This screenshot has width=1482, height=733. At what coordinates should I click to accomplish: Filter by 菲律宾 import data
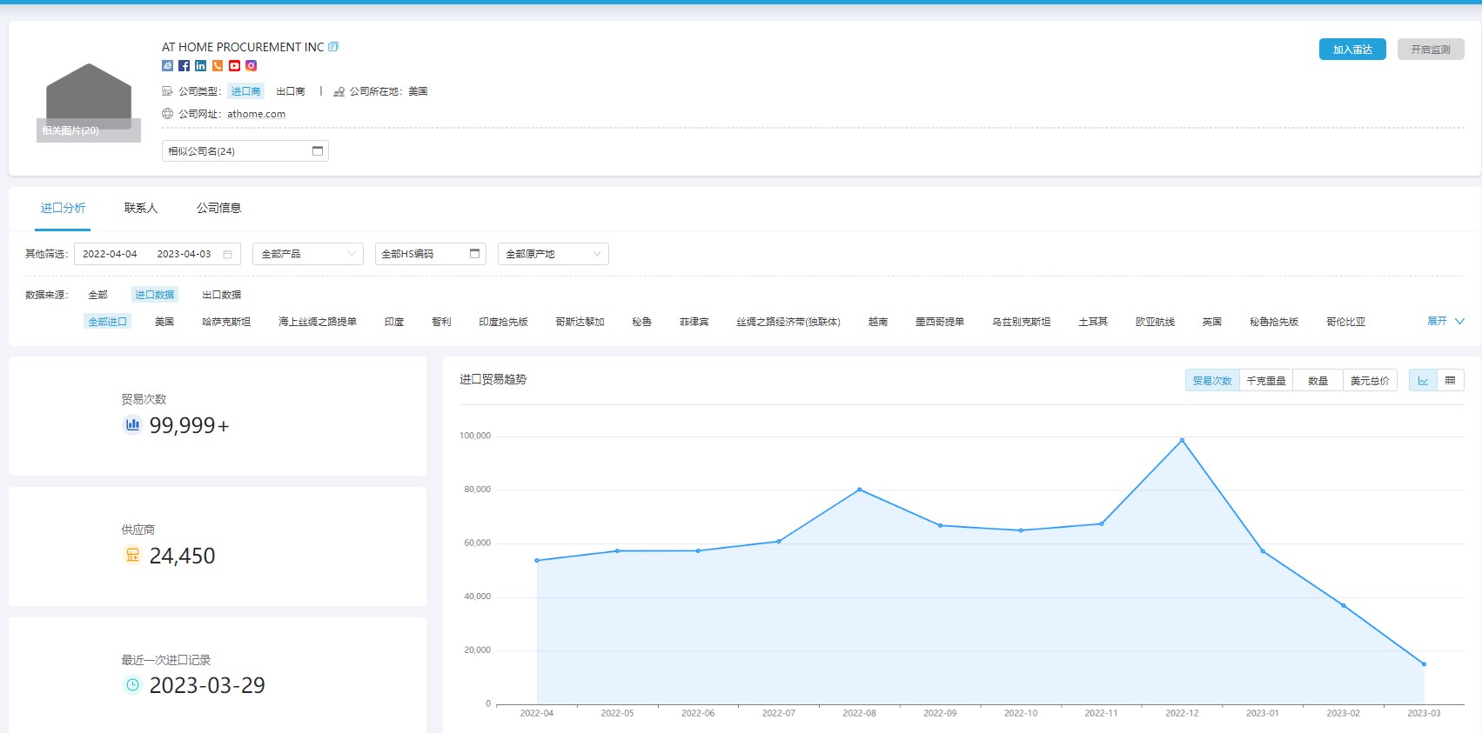pyautogui.click(x=694, y=322)
